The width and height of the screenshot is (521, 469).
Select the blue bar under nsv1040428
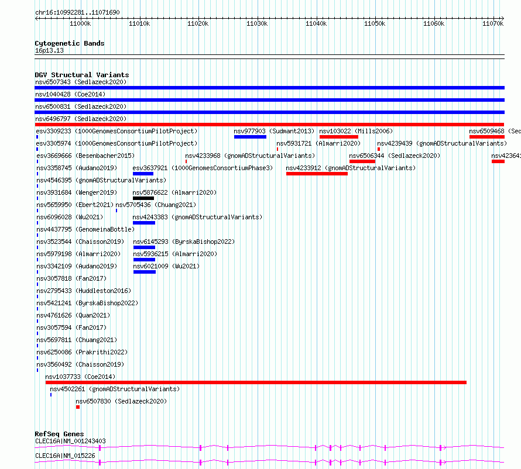pyautogui.click(x=269, y=100)
